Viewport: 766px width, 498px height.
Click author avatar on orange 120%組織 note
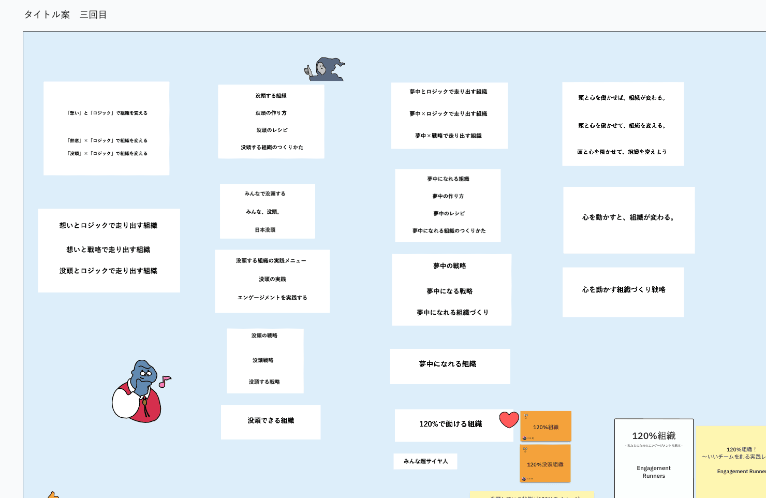524,438
